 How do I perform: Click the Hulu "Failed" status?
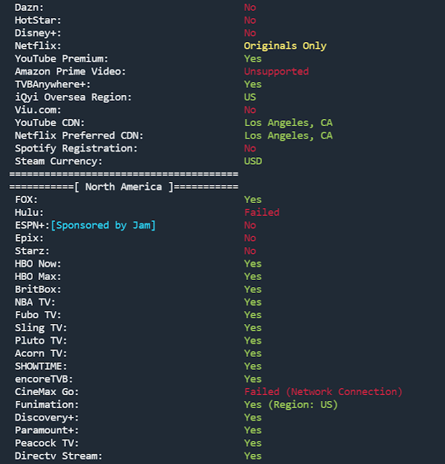261,212
